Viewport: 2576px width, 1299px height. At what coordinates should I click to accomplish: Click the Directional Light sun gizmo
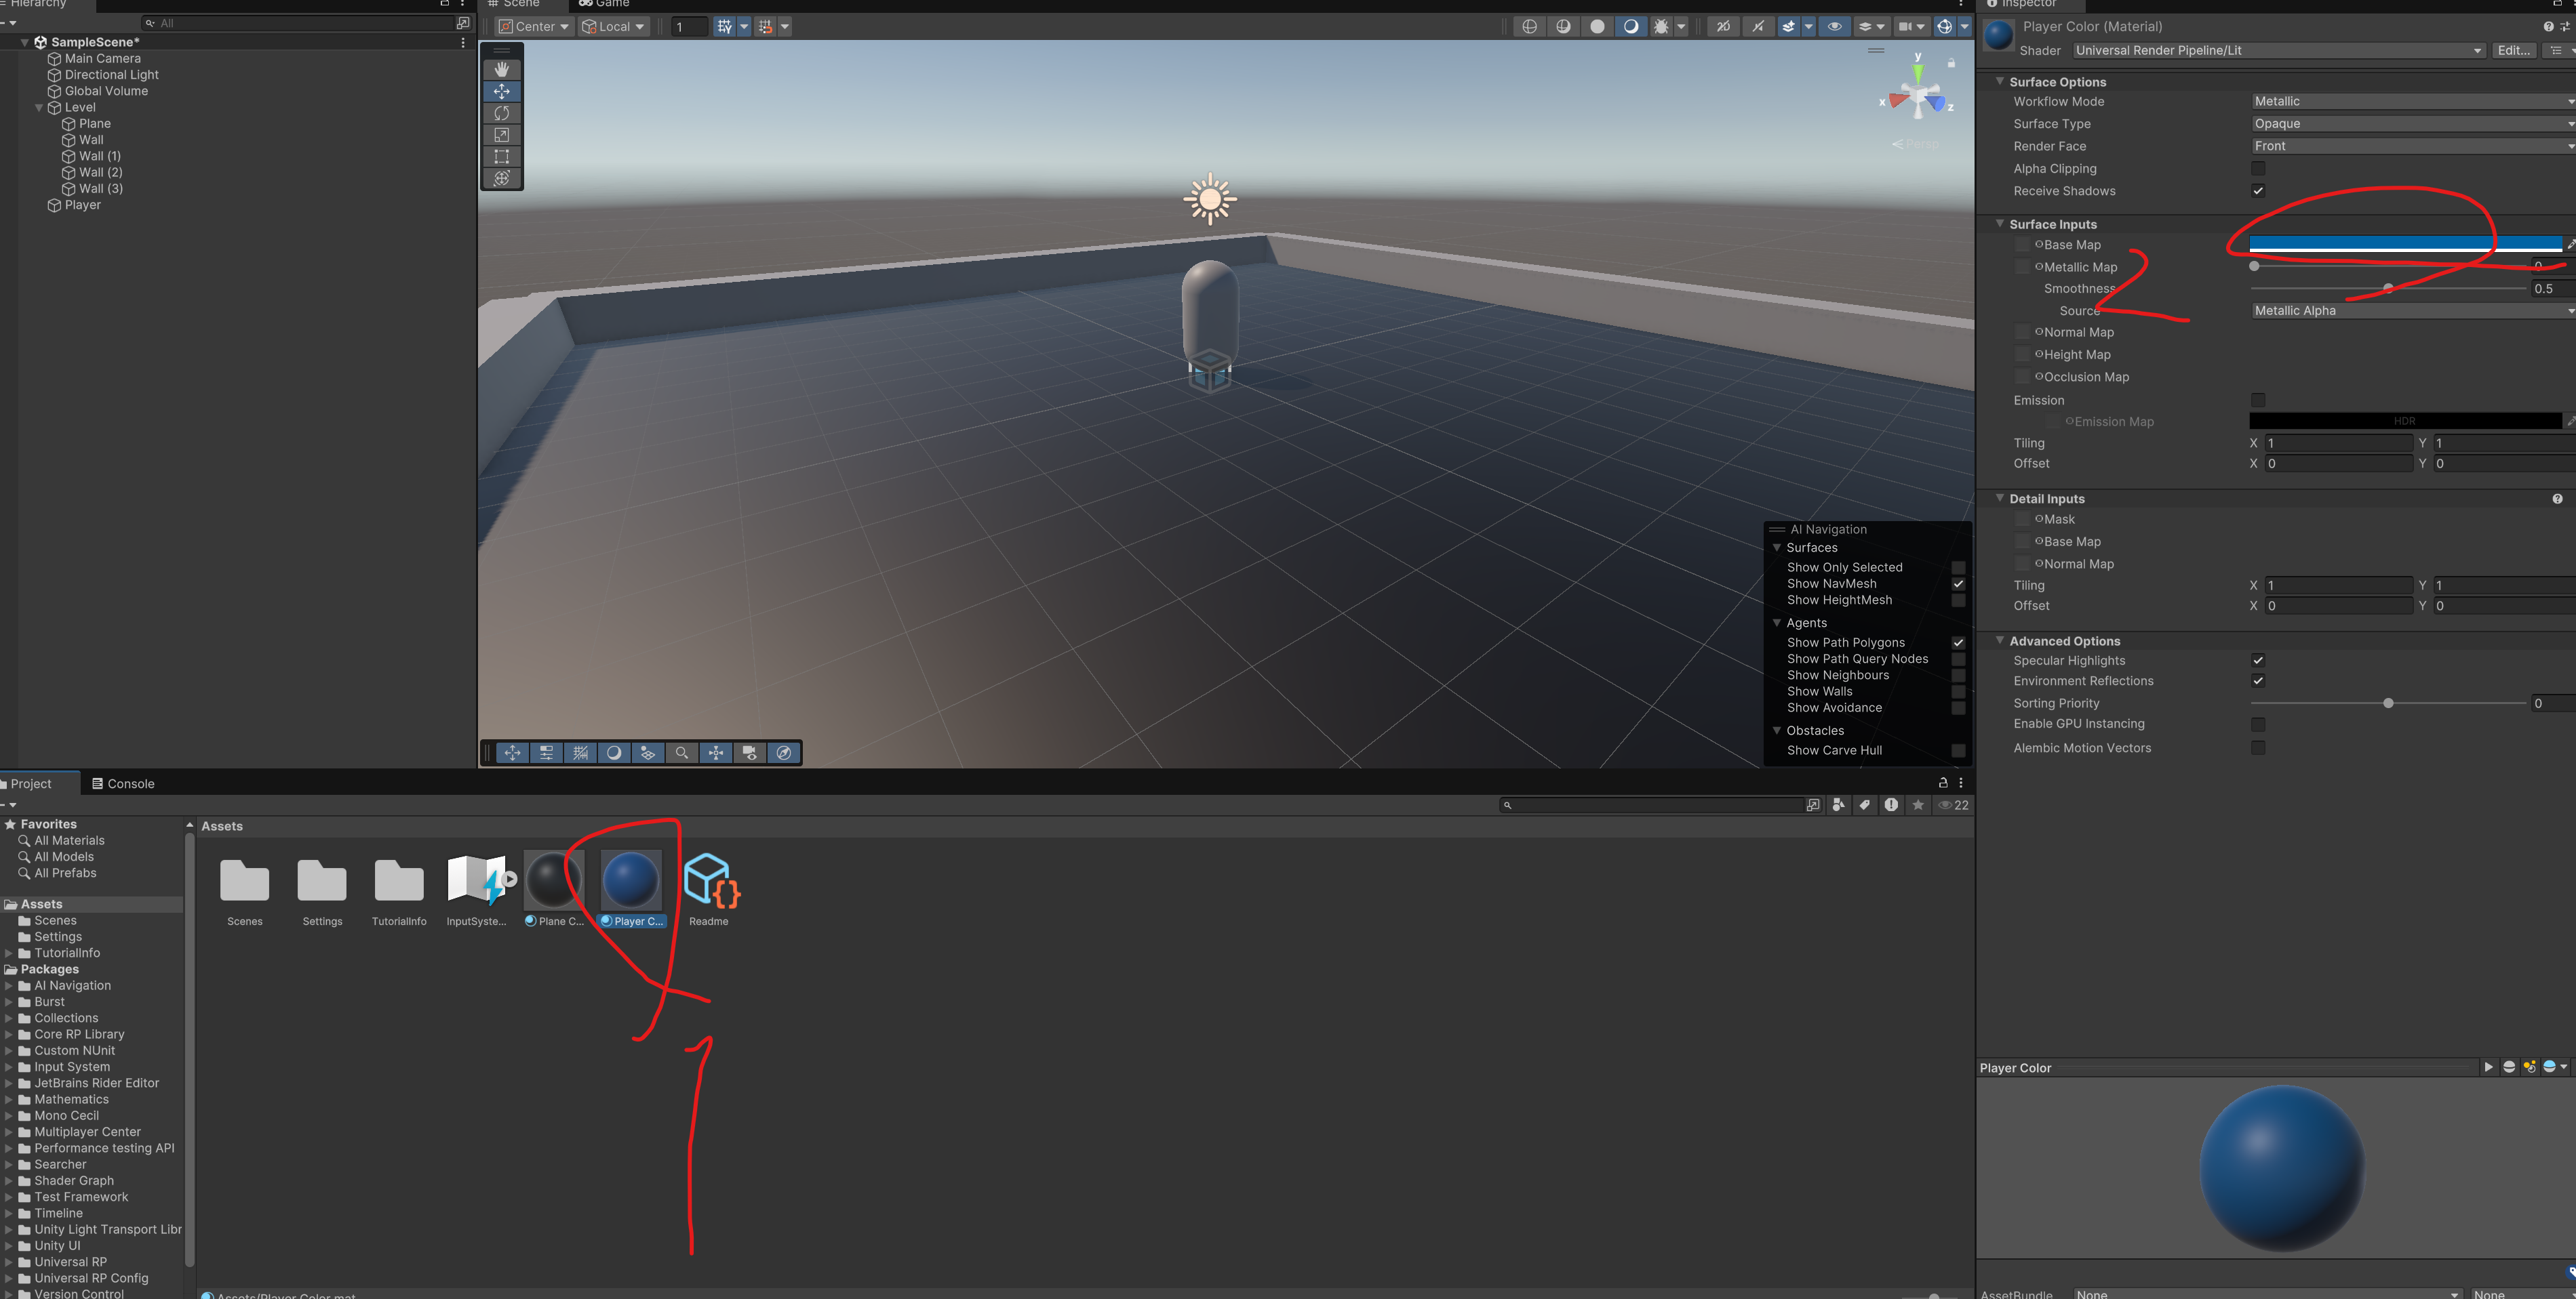[x=1209, y=199]
